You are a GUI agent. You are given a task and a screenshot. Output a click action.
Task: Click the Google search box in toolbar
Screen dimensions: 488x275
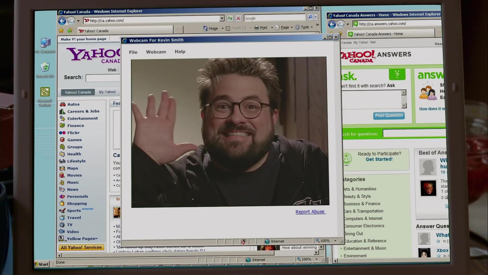click(274, 18)
